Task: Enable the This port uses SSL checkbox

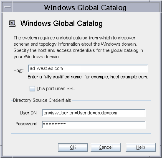Action: [x=32, y=88]
